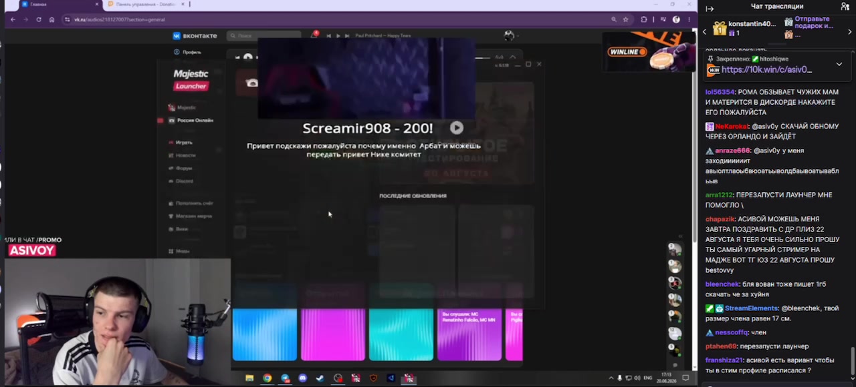Viewport: 856px width, 387px height.
Task: Open Магазин мерча in launcher sidebar
Action: 191,216
